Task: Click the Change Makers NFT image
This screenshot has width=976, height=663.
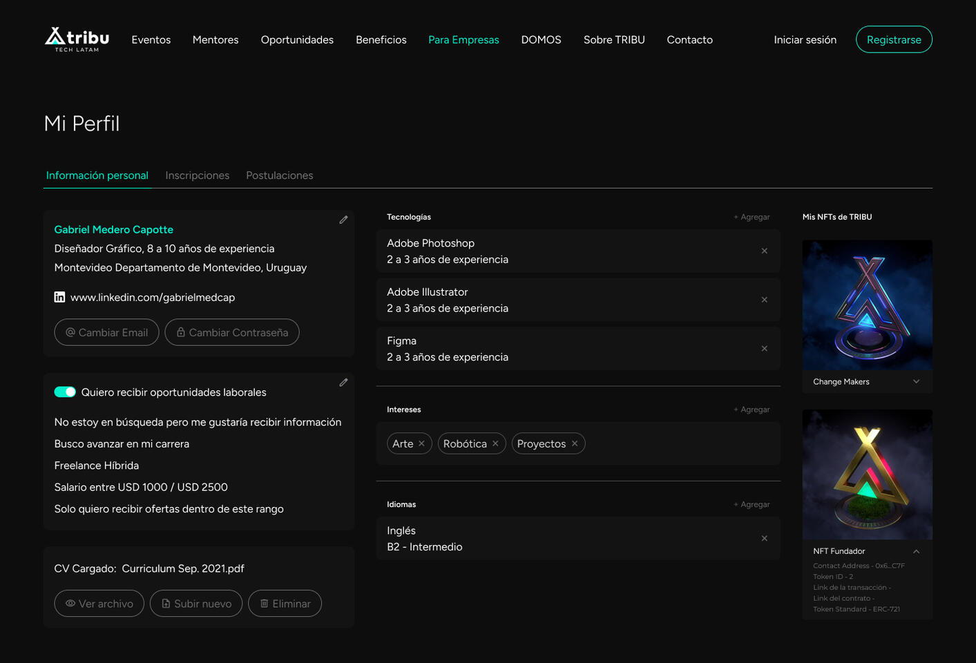Action: pos(867,305)
